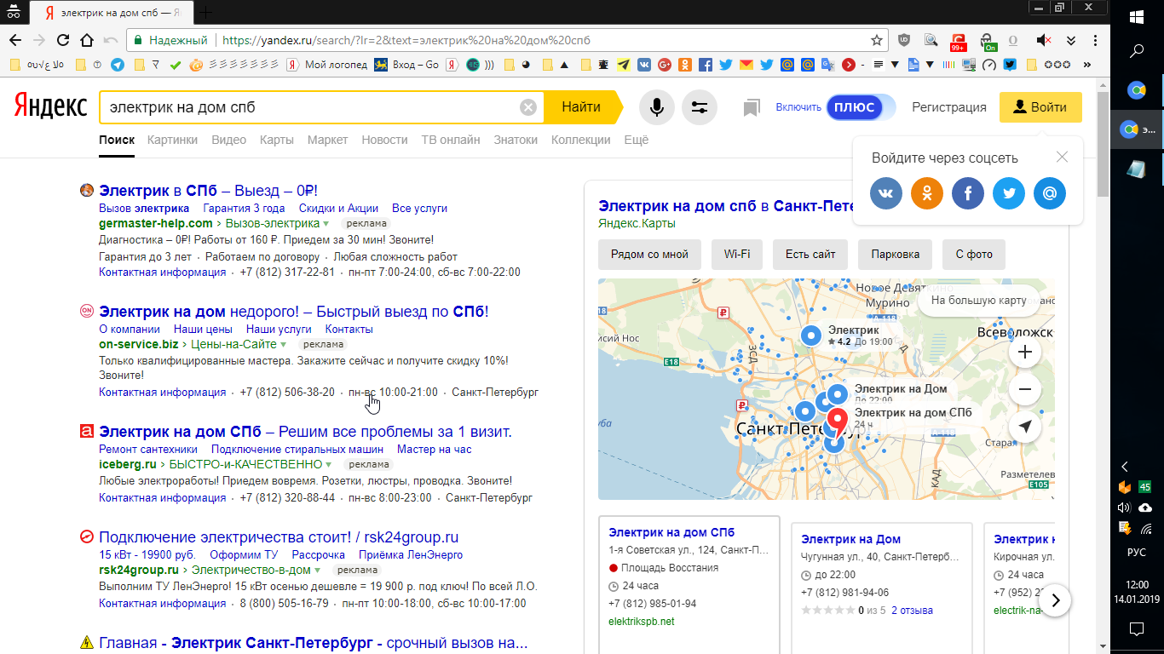Open Windows notification center icon
This screenshot has width=1164, height=654.
[1137, 629]
